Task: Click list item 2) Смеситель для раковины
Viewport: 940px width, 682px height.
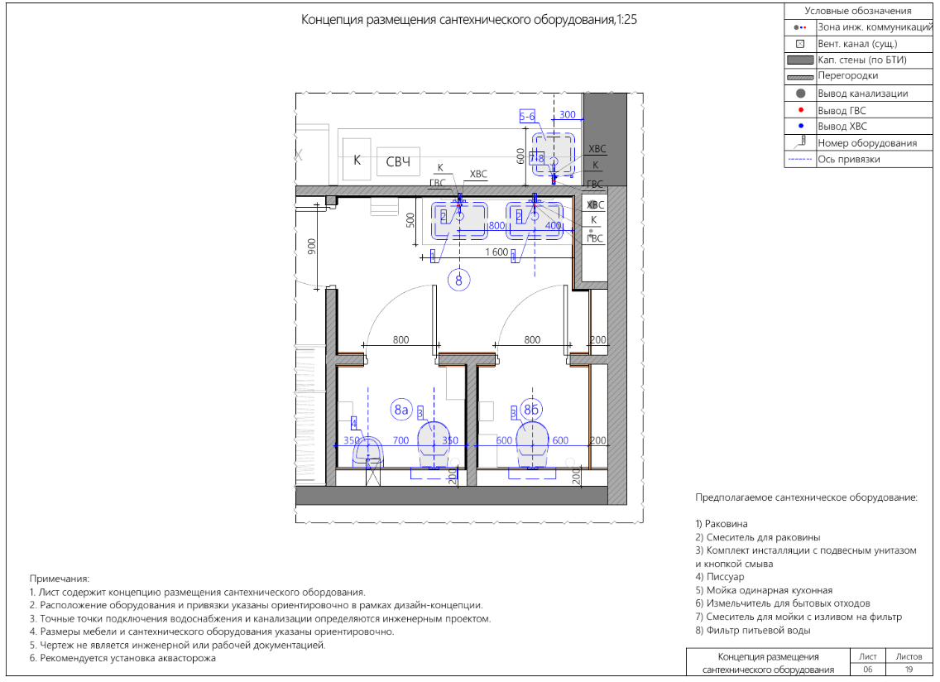Action: (758, 537)
